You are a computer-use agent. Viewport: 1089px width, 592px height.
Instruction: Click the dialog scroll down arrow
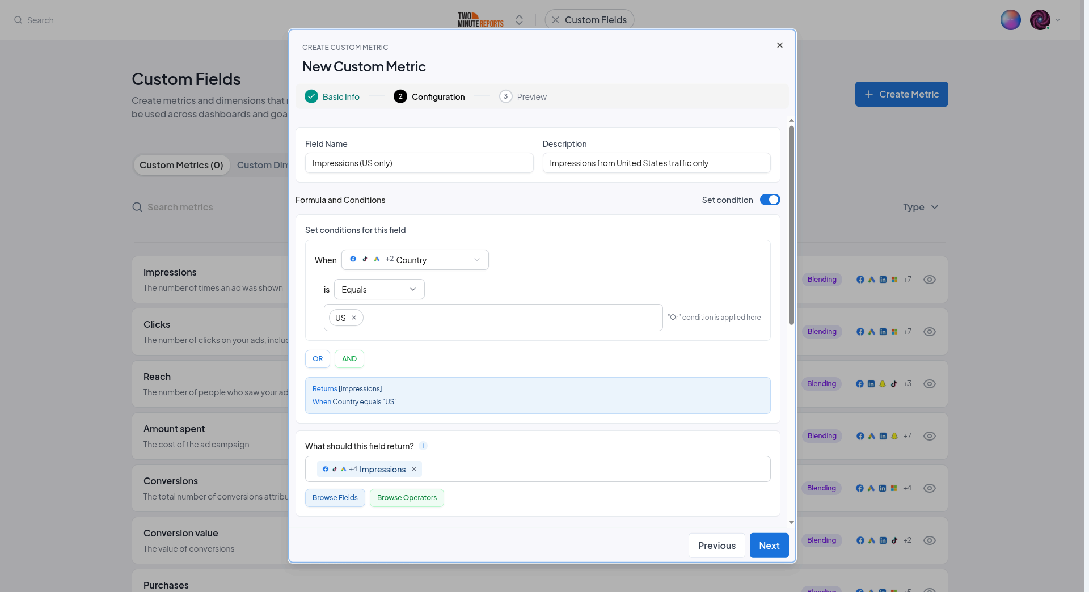pyautogui.click(x=791, y=522)
